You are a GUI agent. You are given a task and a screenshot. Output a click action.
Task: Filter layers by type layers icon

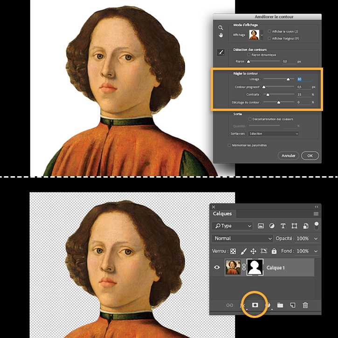pos(283,226)
